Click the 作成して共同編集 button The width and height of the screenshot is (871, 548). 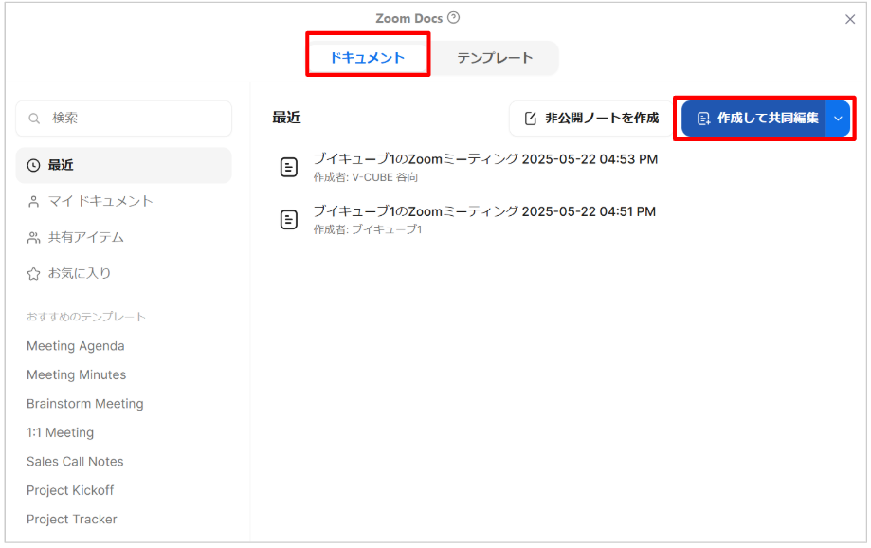tap(753, 118)
